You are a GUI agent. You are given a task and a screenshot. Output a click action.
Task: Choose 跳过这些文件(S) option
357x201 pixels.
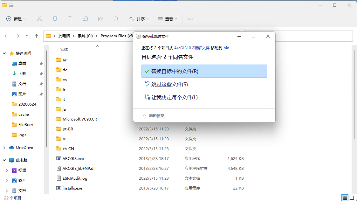tap(204, 84)
